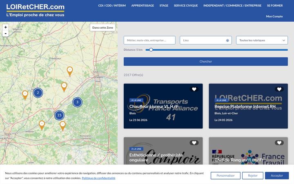
Task: Favorite the Chauffeur Livreur VL offer
Action: point(194,89)
